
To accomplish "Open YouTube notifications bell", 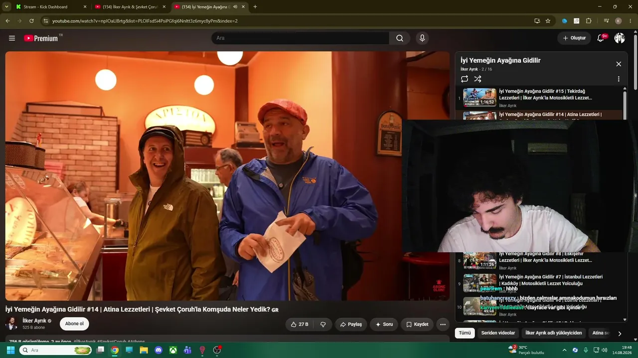I will point(601,38).
